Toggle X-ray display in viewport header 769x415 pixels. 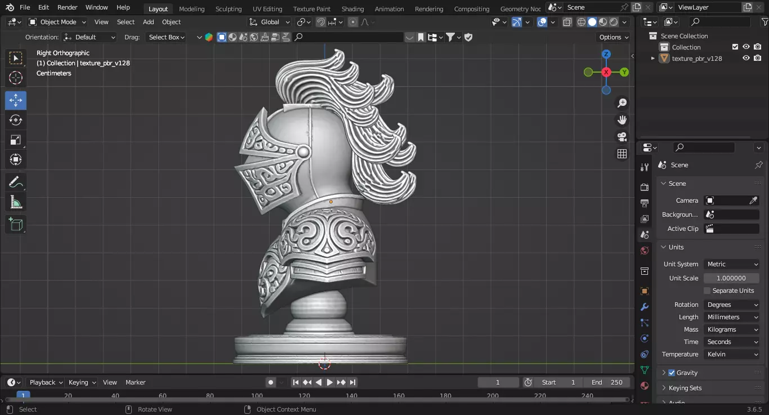click(567, 22)
